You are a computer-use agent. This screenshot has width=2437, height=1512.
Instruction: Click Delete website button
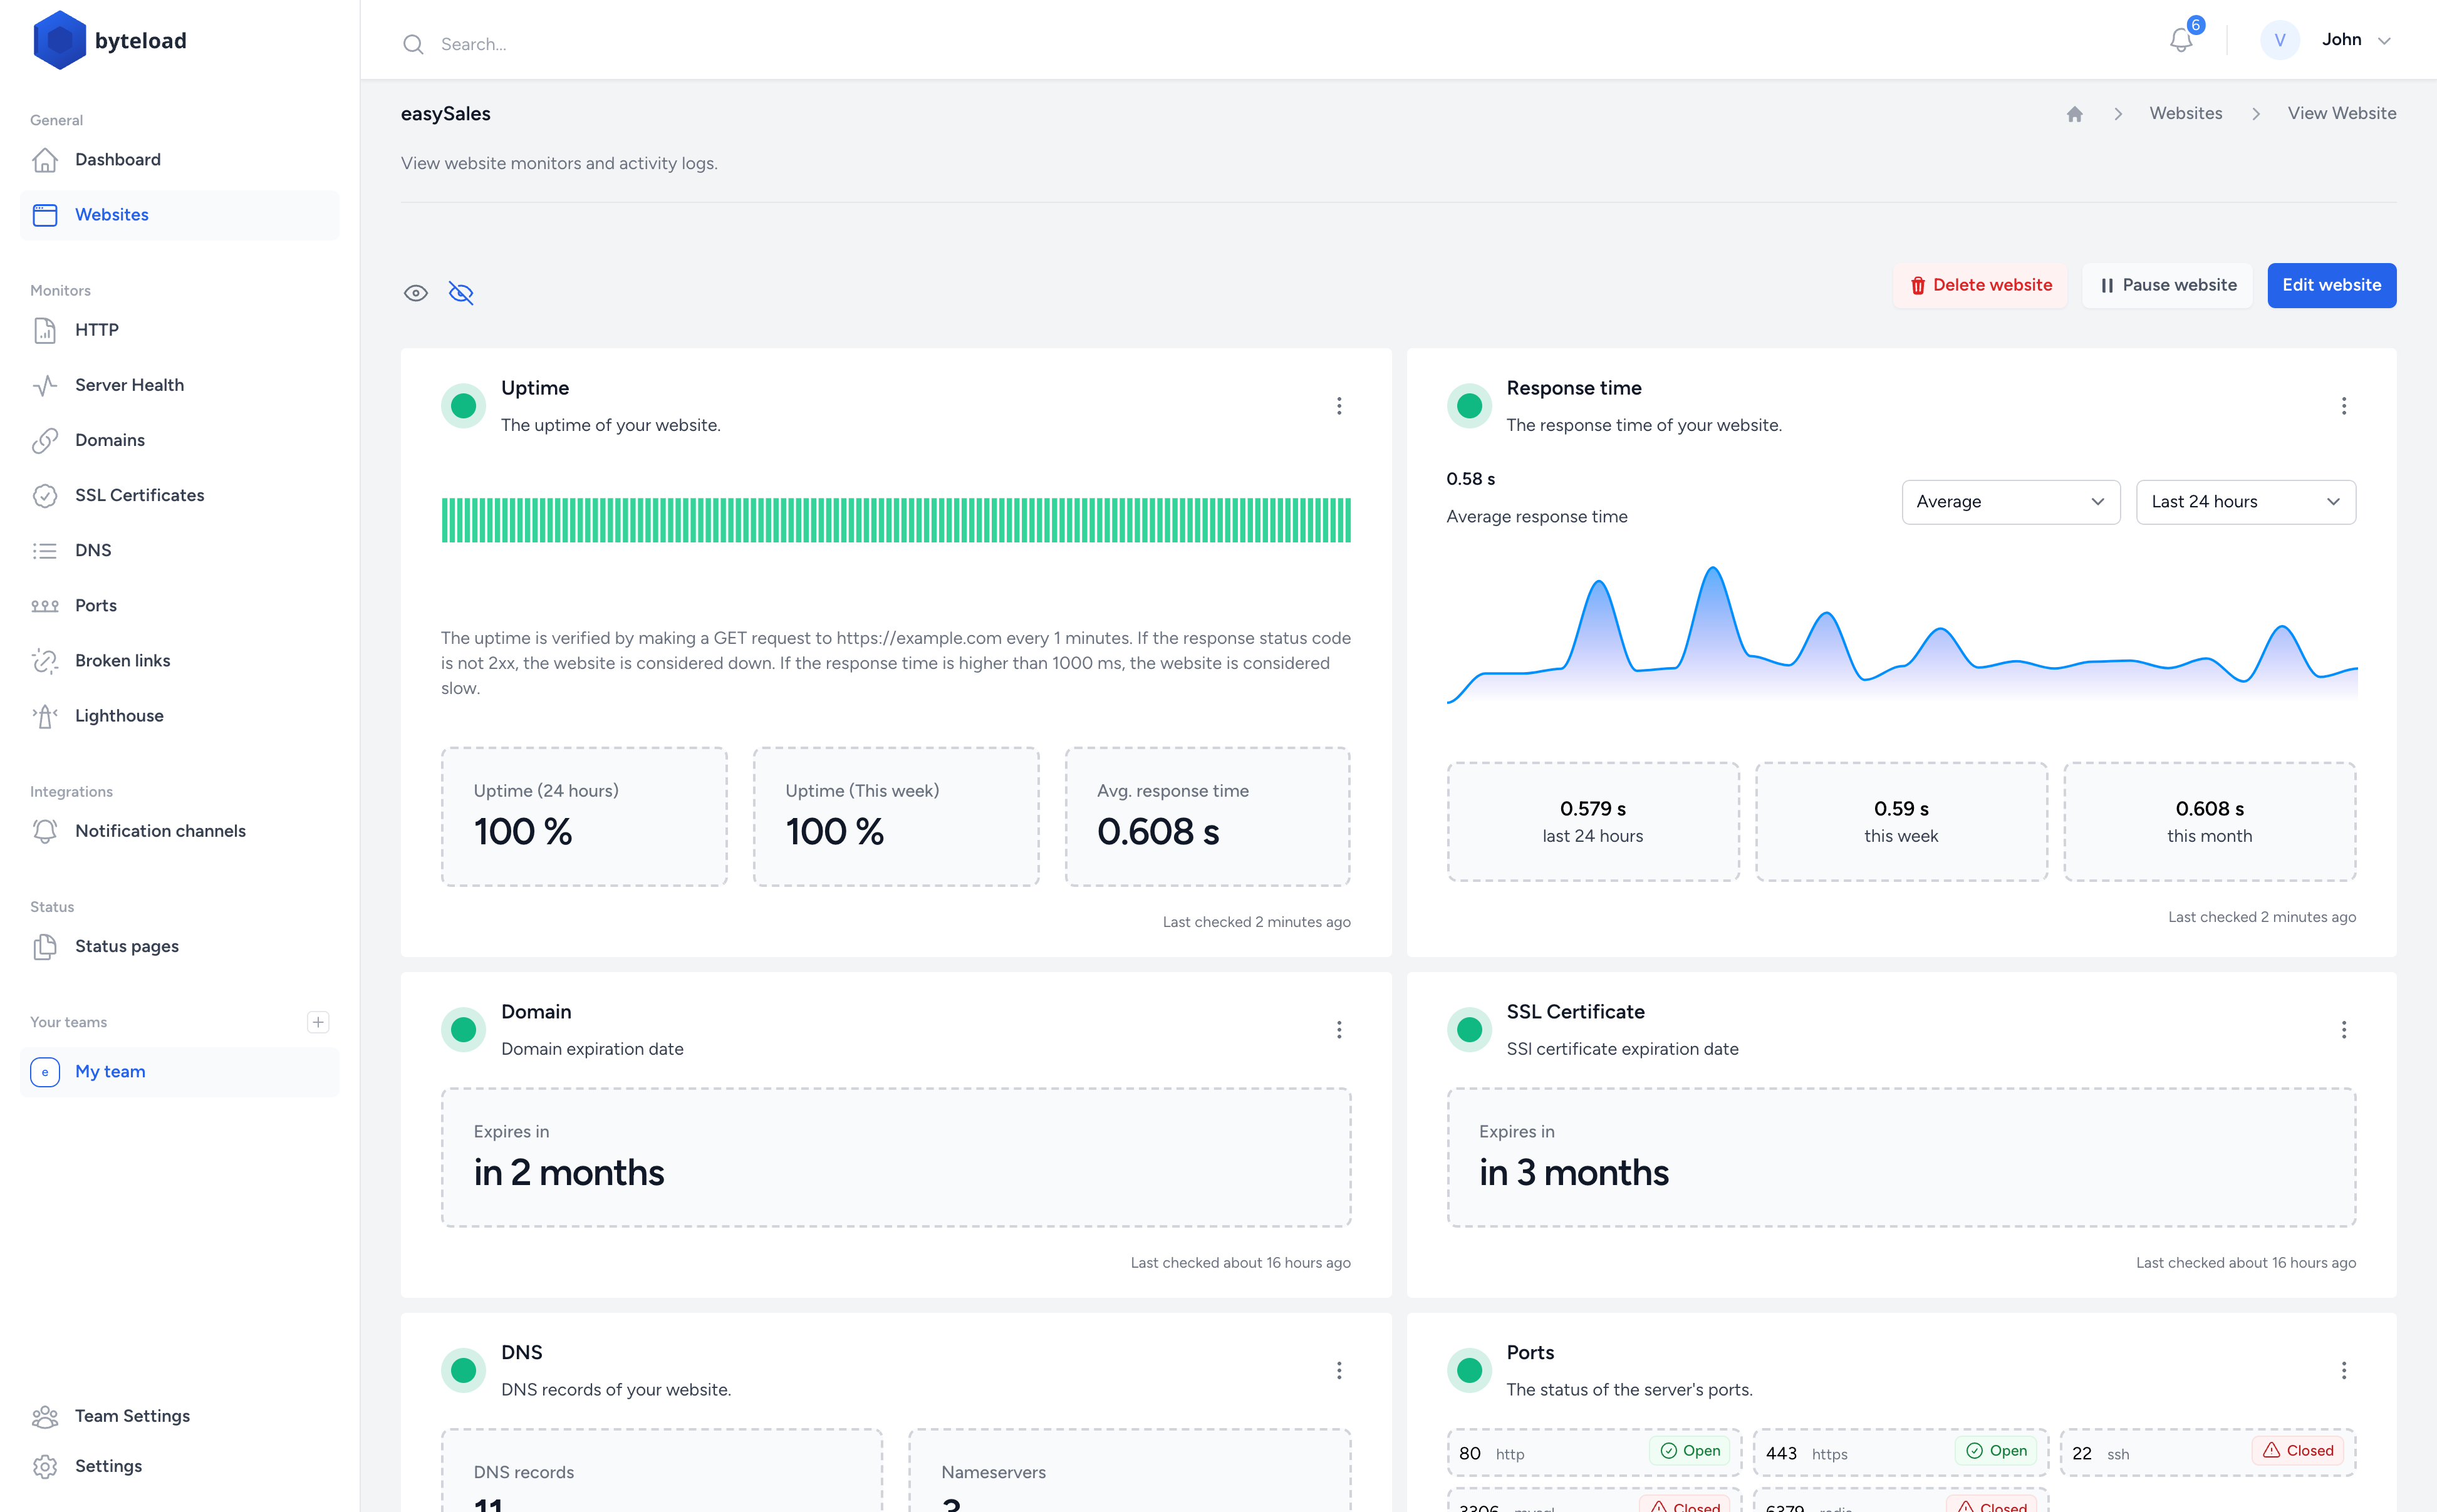coord(1980,285)
